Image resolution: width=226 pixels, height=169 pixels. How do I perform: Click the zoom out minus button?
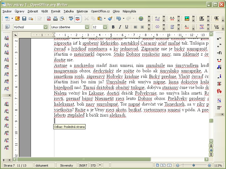coord(178,166)
